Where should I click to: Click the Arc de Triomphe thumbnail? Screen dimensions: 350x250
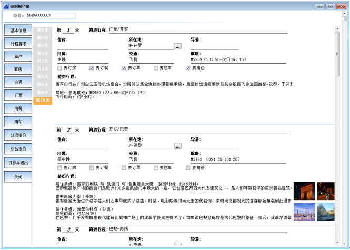304,191
